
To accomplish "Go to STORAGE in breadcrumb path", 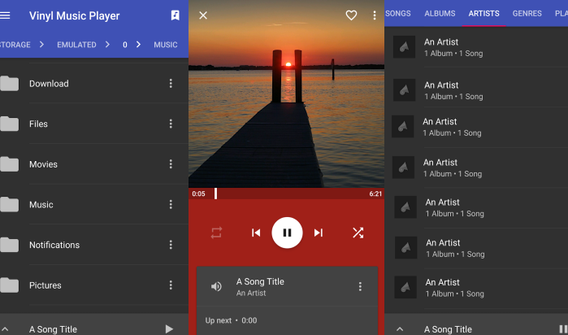I will click(x=15, y=45).
